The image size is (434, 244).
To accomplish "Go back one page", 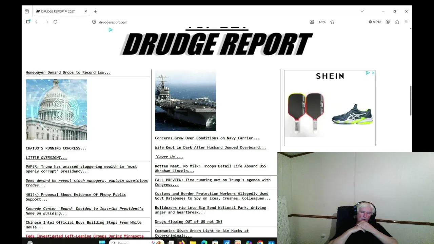I will tap(37, 22).
